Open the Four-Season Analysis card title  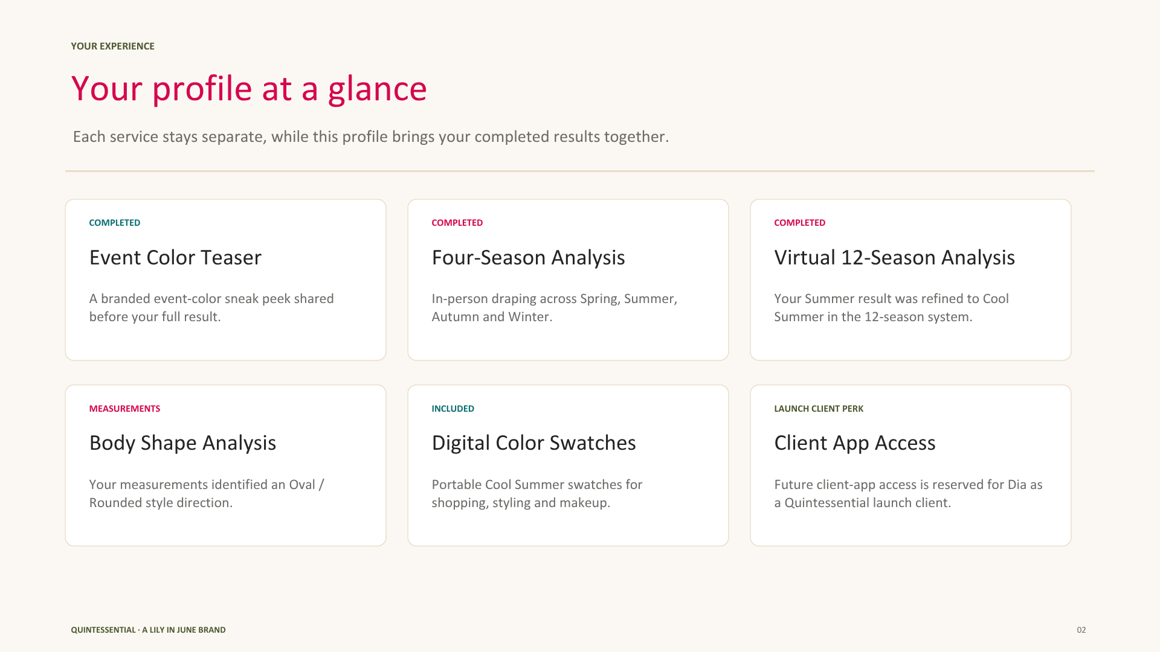click(528, 258)
